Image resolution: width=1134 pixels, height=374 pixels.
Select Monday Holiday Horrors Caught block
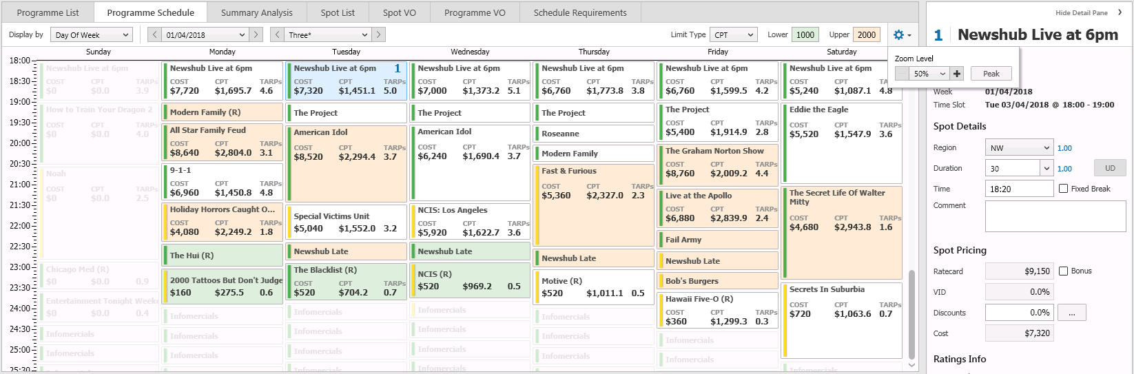(222, 222)
